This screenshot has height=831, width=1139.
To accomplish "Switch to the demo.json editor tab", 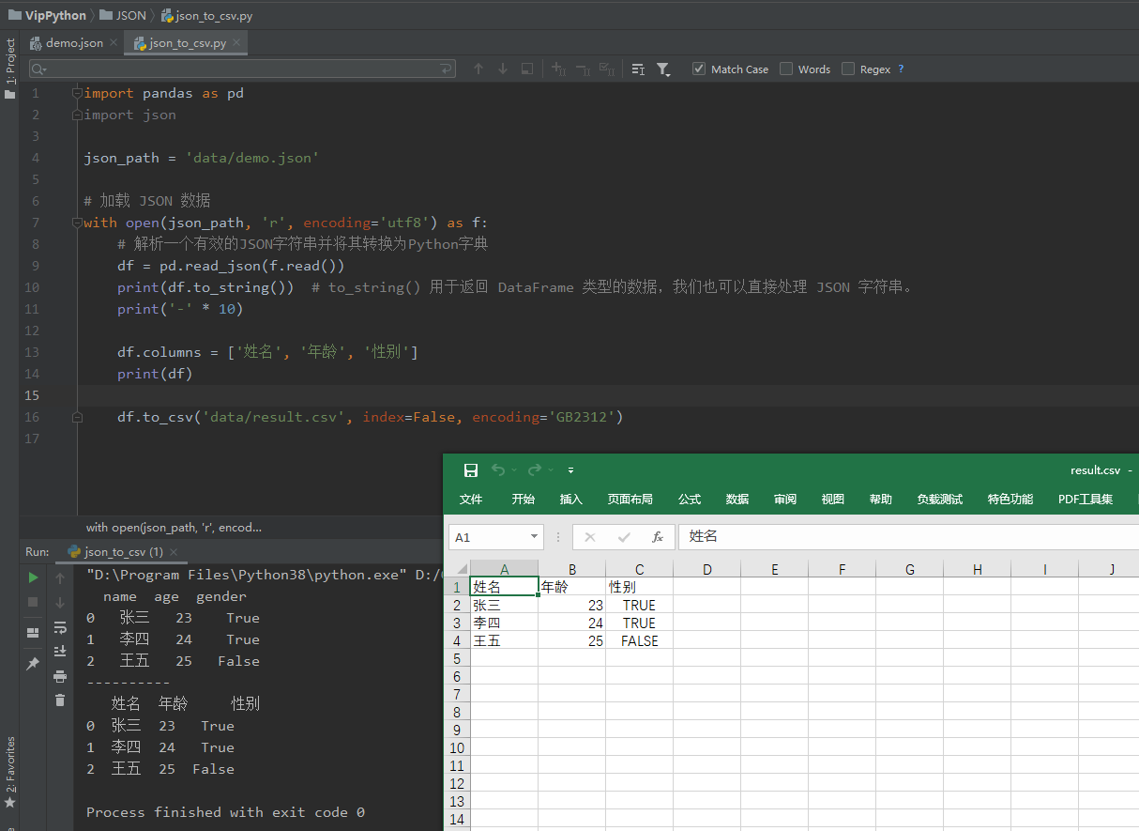I will click(x=73, y=42).
